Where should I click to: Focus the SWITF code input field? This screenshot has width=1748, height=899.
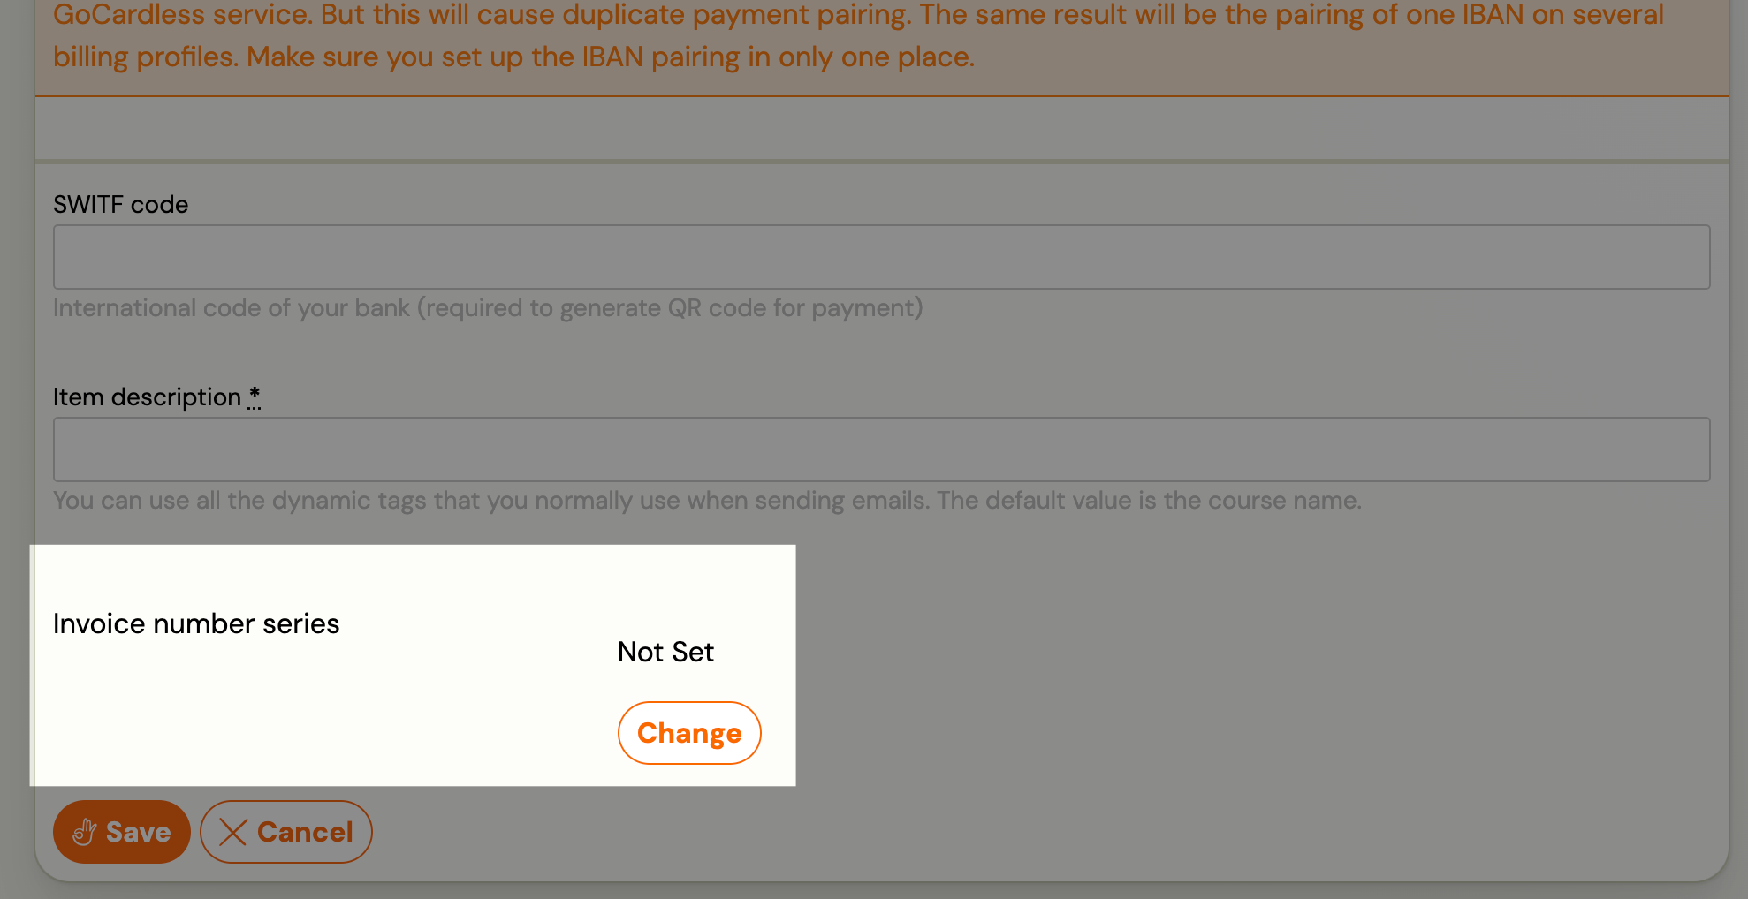point(881,257)
